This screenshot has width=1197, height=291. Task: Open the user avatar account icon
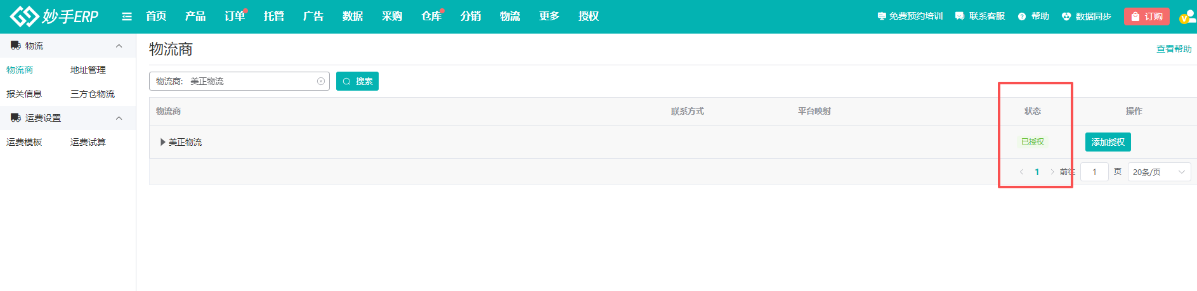pos(1187,16)
